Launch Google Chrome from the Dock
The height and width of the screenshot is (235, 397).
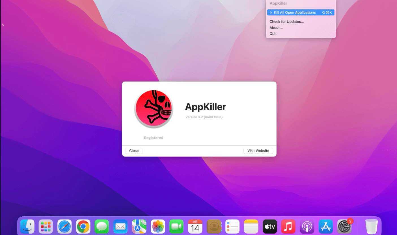click(x=83, y=226)
